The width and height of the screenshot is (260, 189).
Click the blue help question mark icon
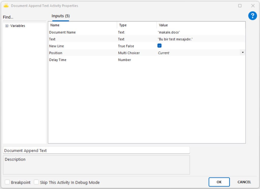pyautogui.click(x=252, y=16)
